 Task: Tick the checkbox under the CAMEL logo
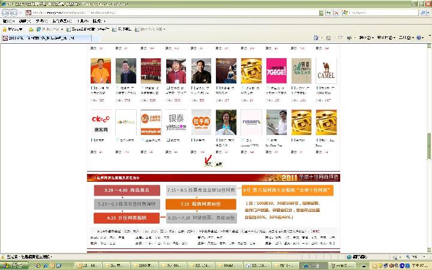point(318,88)
